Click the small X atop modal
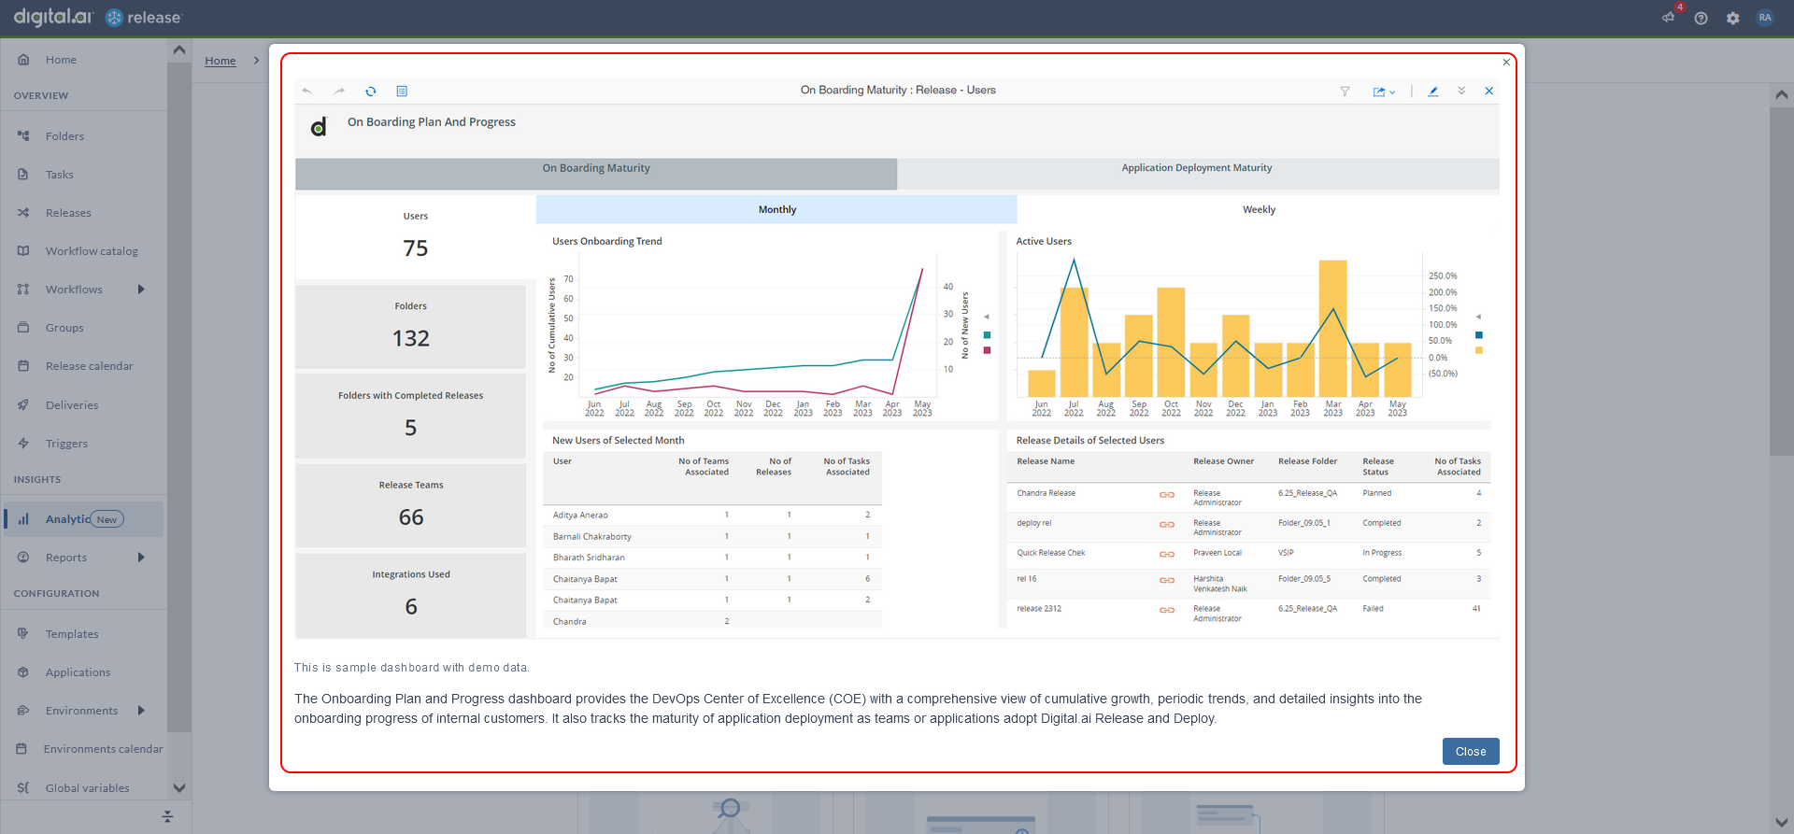 (x=1506, y=63)
